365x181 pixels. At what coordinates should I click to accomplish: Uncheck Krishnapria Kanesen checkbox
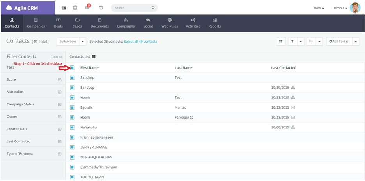[x=73, y=137]
